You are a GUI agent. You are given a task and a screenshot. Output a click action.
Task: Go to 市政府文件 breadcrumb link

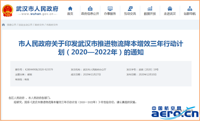[x=52, y=25]
